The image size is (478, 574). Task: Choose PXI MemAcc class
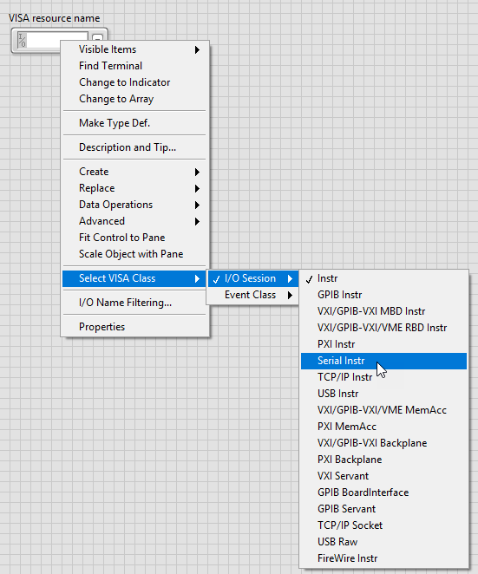pyautogui.click(x=383, y=427)
